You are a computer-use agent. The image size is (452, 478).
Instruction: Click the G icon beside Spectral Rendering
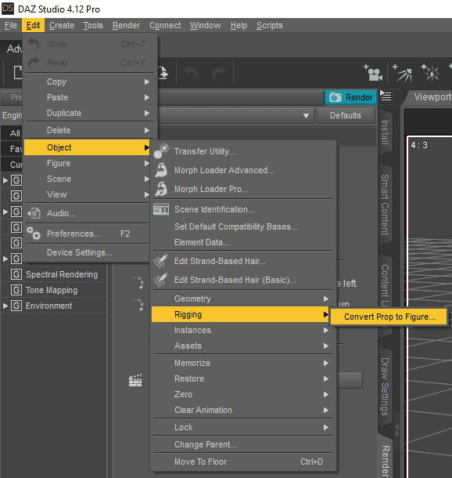pos(16,274)
